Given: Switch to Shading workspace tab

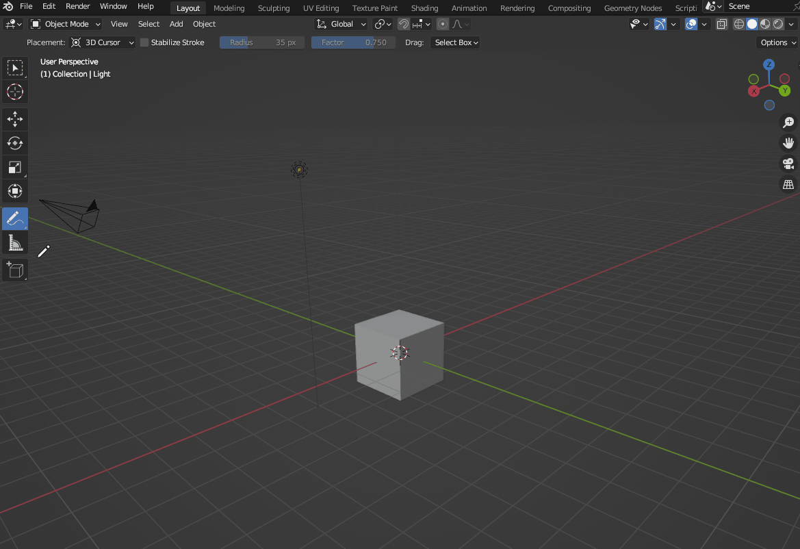Looking at the screenshot, I should pos(424,8).
